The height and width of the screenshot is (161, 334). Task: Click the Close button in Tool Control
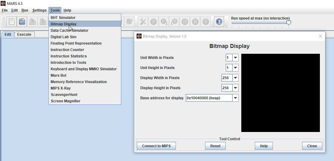click(312, 146)
